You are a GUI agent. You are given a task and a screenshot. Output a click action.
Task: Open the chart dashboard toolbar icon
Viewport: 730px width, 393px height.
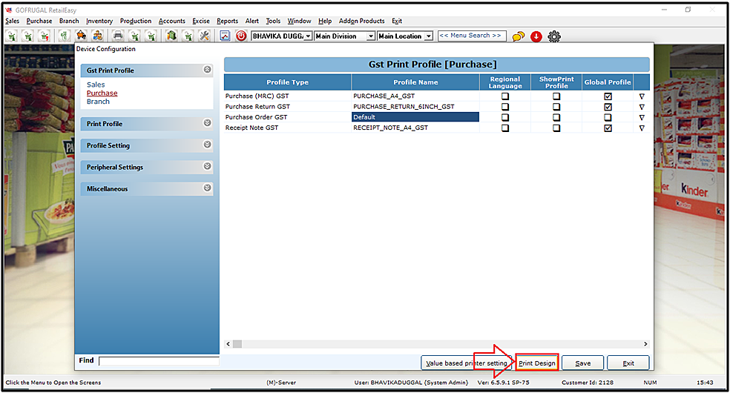pos(225,36)
